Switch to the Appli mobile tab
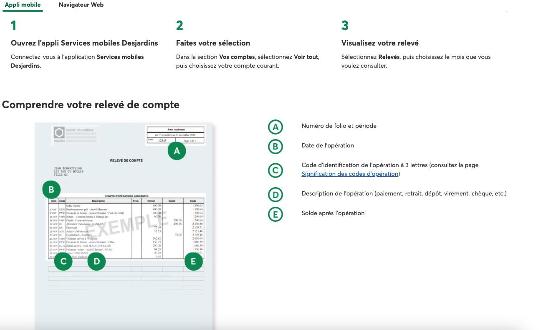This screenshot has height=330, width=551. tap(23, 5)
